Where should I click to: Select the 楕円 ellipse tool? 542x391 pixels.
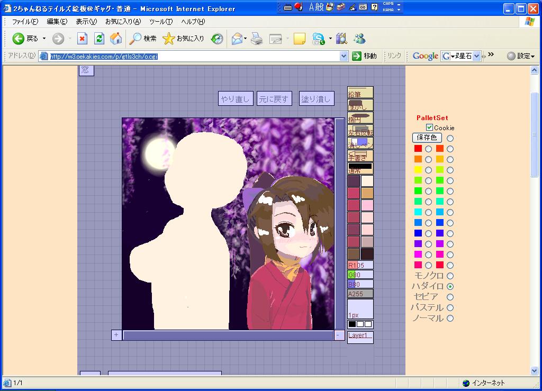pos(360,118)
